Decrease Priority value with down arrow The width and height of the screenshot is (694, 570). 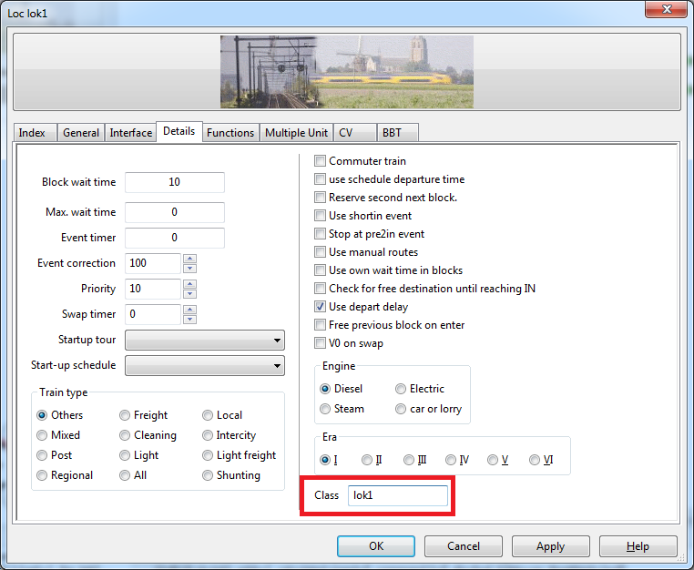coord(189,294)
